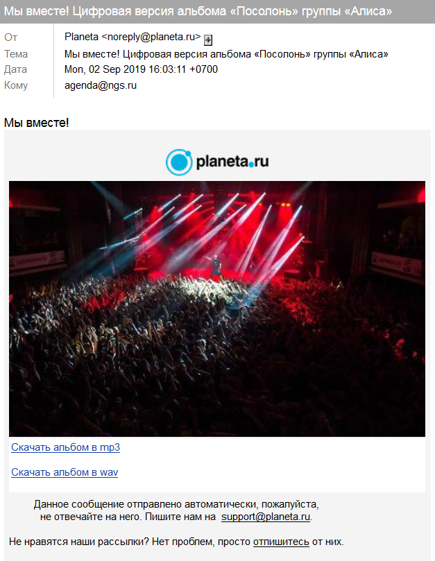The image size is (435, 561).
Task: Click the concert crowd photo
Action: [x=217, y=309]
